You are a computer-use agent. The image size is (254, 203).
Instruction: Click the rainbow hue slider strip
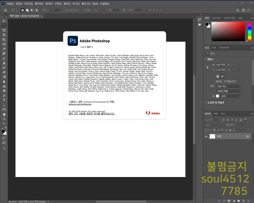[250, 32]
